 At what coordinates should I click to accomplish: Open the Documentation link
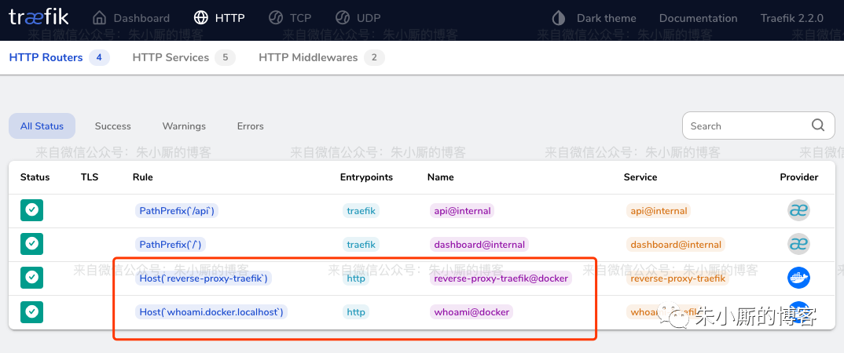pos(698,18)
